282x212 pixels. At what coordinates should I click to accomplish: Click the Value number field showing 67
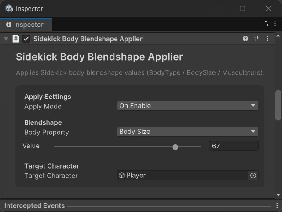point(233,146)
